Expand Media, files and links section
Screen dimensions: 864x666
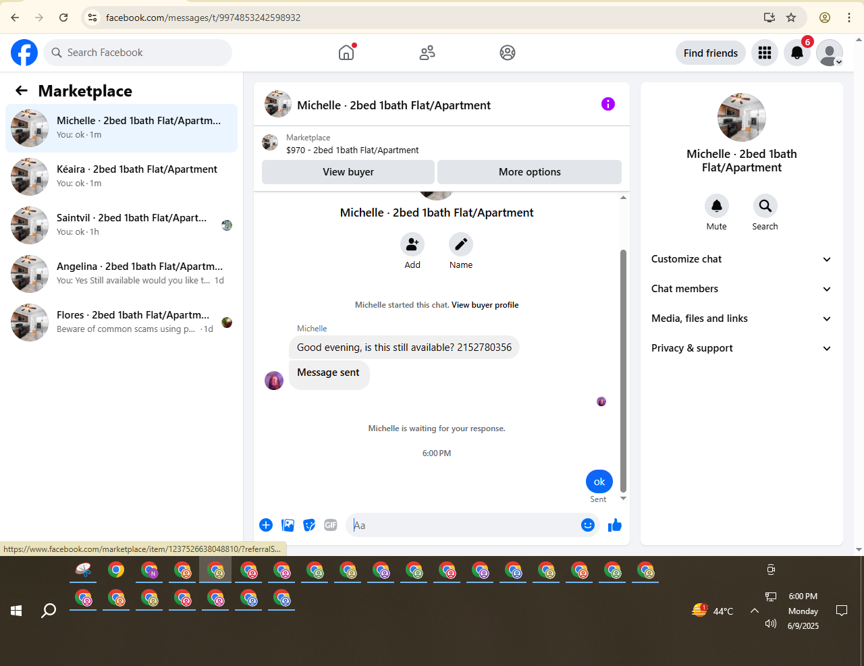point(742,318)
